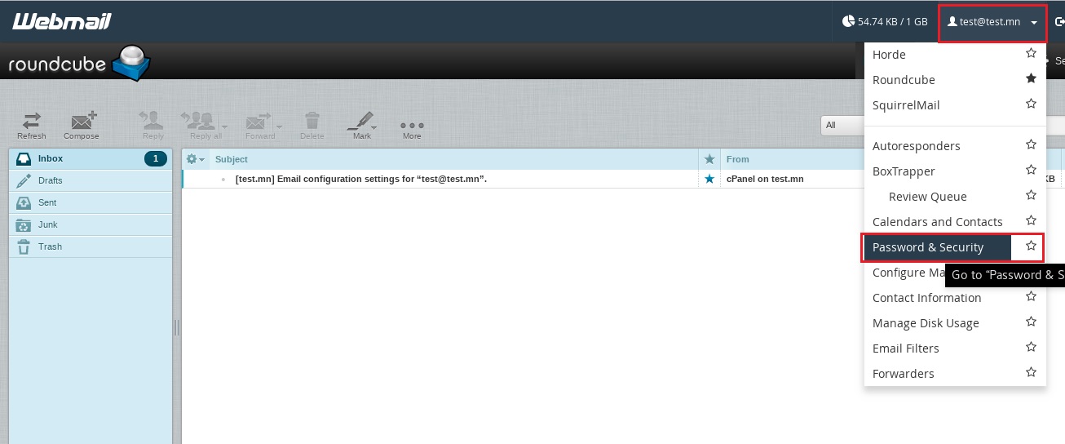
Task: Select Roundcube from the account menu
Action: 904,80
